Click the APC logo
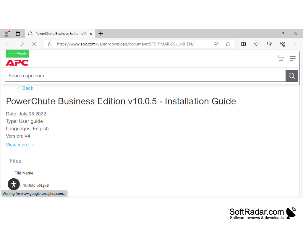303x227 pixels. [17, 63]
